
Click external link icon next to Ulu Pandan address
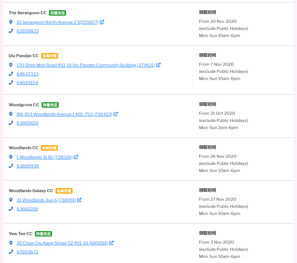tap(158, 65)
